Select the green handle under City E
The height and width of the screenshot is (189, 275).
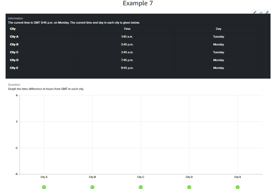tap(237, 187)
